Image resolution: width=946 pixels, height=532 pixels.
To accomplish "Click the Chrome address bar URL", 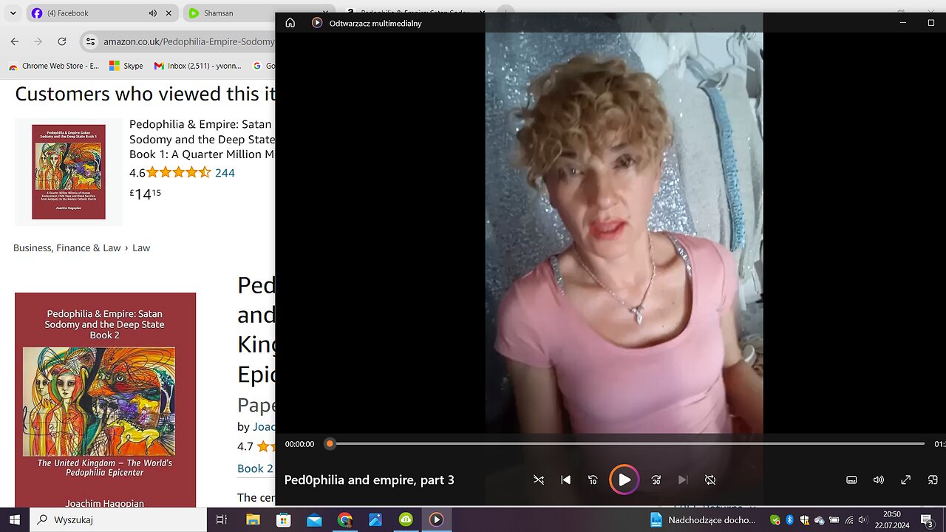I will pyautogui.click(x=189, y=41).
